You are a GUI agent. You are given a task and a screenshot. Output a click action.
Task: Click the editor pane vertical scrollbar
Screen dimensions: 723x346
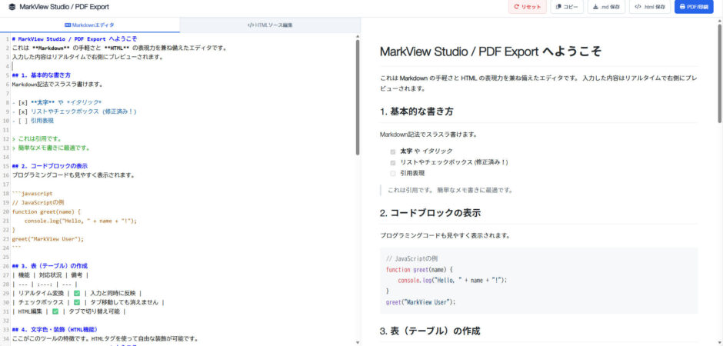357,92
